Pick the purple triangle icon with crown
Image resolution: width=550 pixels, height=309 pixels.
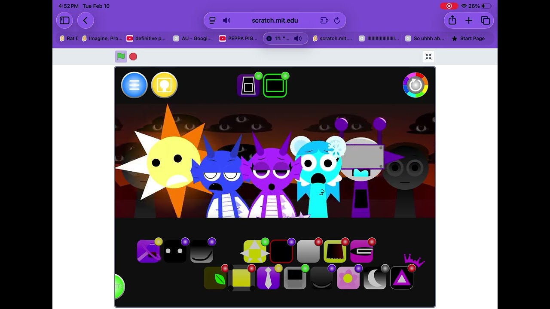click(401, 278)
